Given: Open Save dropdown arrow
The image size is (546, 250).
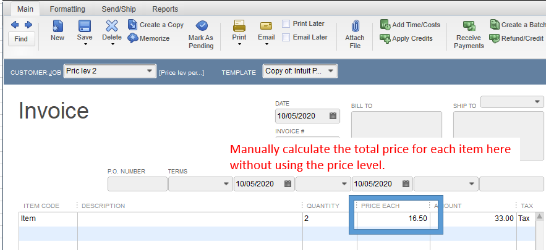Looking at the screenshot, I should [x=85, y=44].
